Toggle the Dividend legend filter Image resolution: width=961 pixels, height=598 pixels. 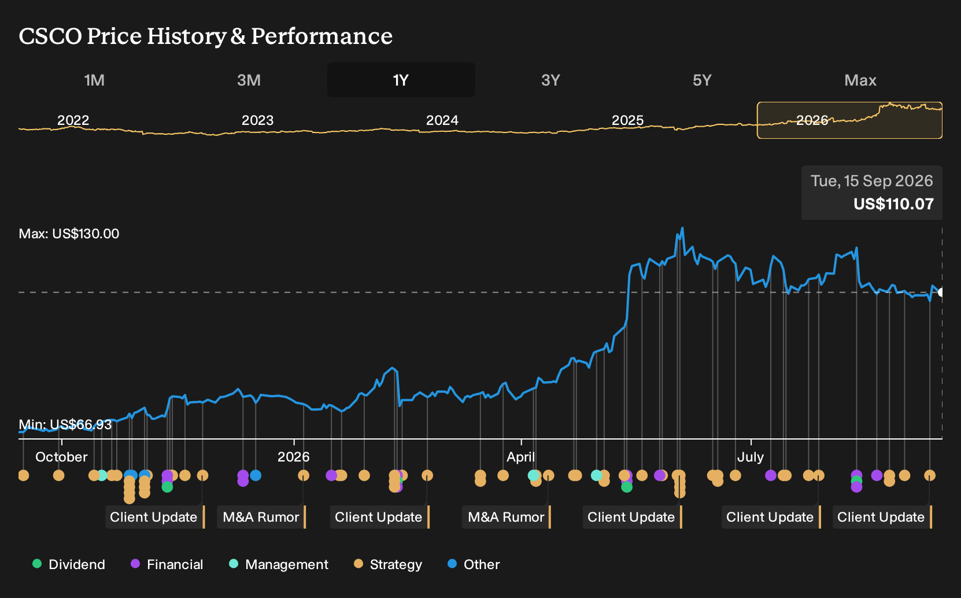(x=69, y=564)
